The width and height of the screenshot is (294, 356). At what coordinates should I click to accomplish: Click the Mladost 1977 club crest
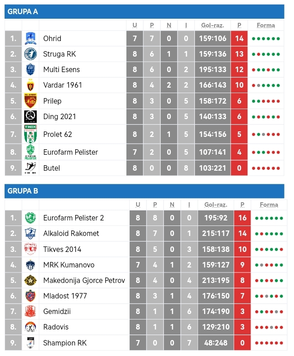(x=30, y=296)
